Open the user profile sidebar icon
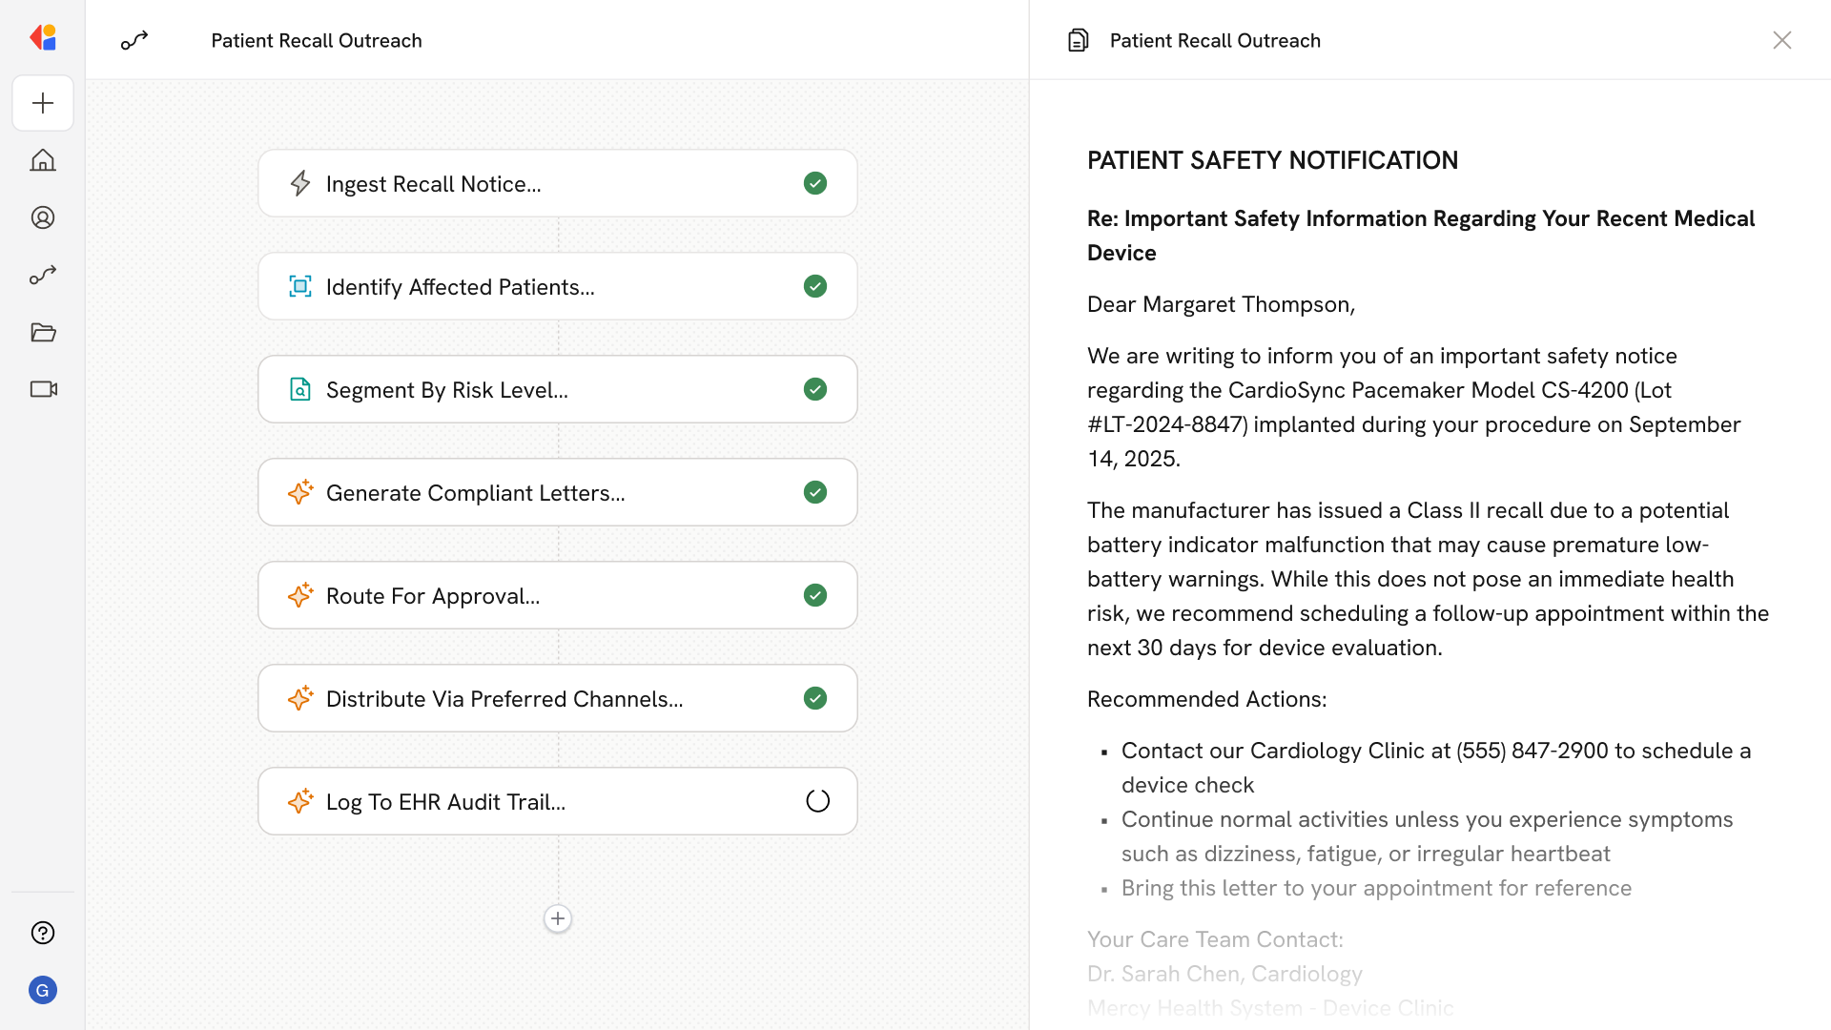Image resolution: width=1831 pixels, height=1030 pixels. tap(43, 217)
